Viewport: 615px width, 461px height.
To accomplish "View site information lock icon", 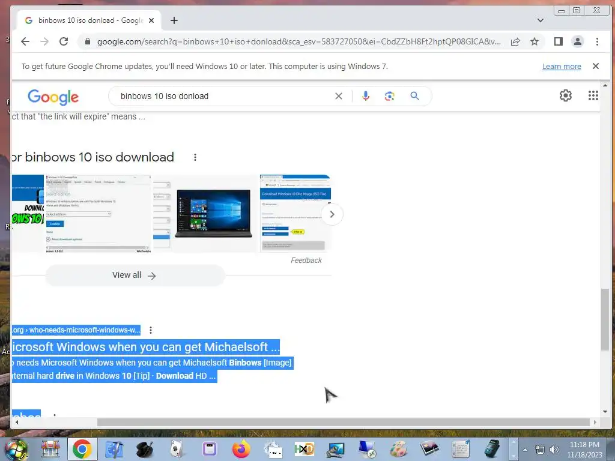I will point(88,41).
